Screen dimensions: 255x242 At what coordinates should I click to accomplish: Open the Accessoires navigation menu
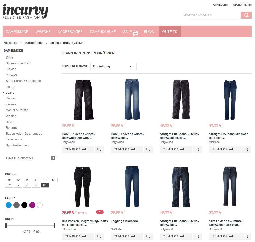70,32
